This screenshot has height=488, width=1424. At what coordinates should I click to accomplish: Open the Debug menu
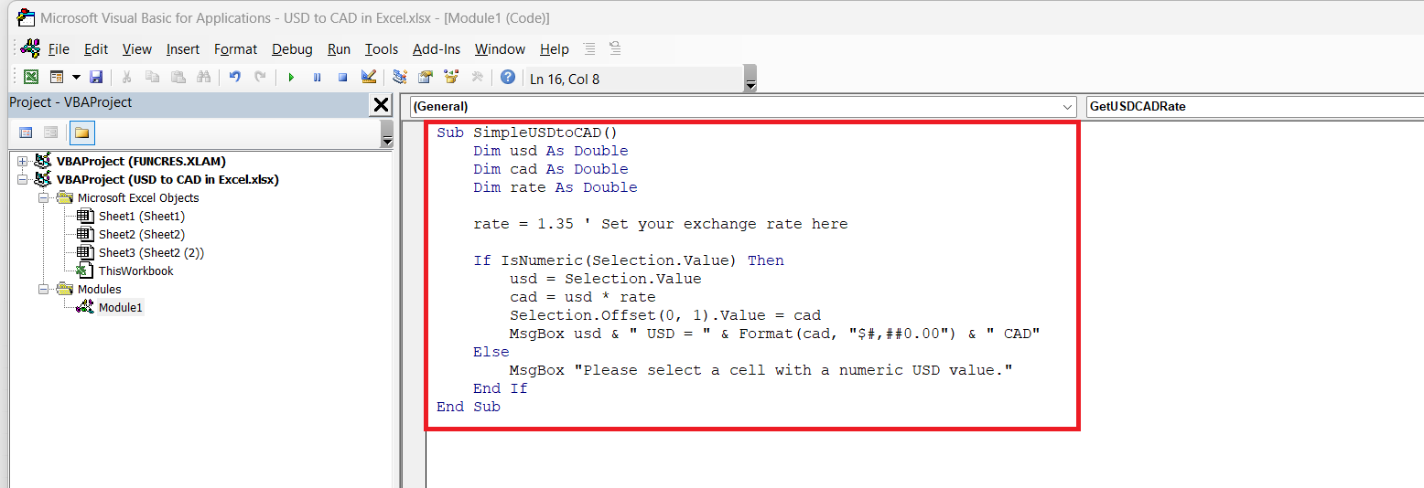(x=292, y=49)
